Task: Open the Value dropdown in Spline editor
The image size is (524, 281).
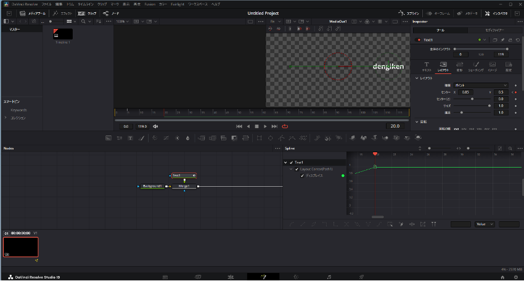Action: click(484, 224)
